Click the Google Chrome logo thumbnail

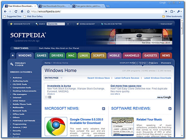tap(56, 127)
